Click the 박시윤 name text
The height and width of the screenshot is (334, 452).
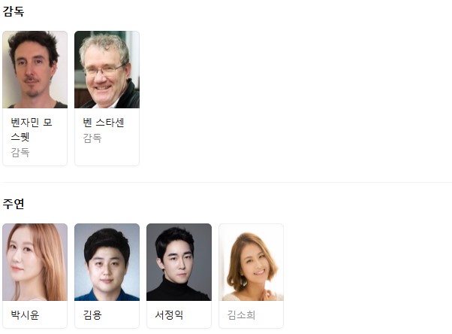[x=25, y=314]
